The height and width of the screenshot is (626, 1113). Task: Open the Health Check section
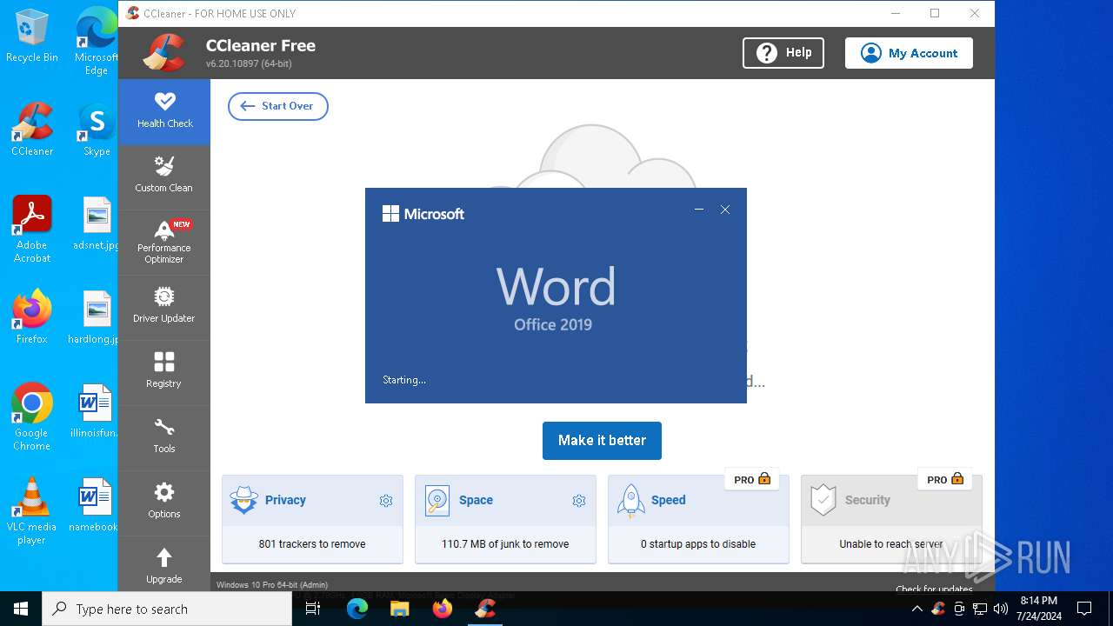(x=164, y=111)
